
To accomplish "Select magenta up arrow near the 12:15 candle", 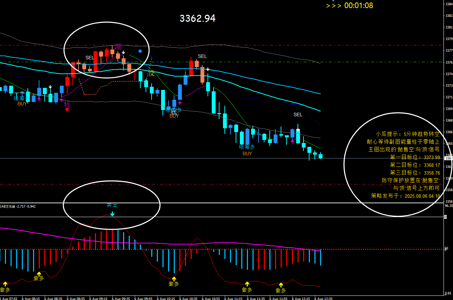I will (x=292, y=141).
